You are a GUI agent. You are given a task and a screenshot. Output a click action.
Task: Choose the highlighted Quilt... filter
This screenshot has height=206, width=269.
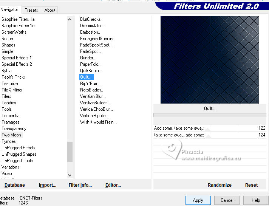[x=86, y=77]
